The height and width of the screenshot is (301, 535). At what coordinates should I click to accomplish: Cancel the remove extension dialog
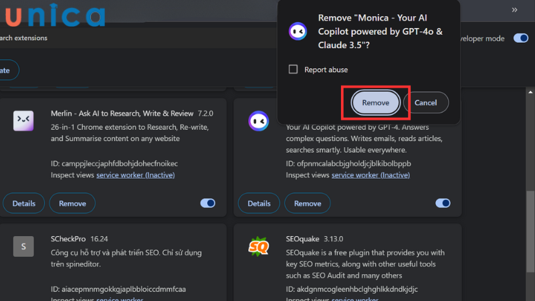tap(425, 102)
